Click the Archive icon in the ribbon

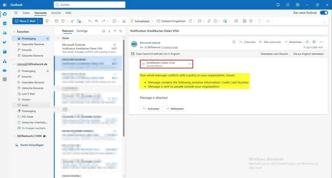click(56, 21)
